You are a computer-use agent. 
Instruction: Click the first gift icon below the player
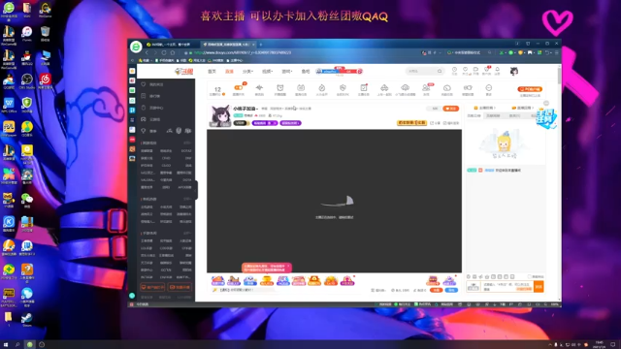point(217,281)
